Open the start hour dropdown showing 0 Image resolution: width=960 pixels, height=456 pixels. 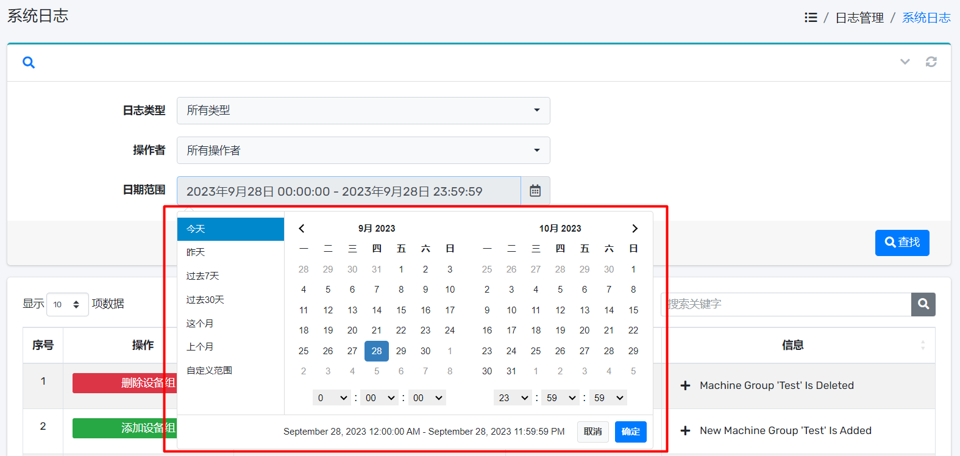pos(332,398)
